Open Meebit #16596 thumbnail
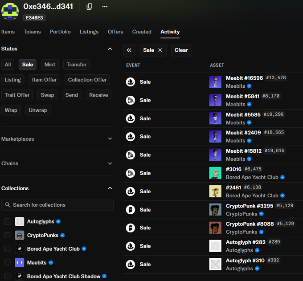The width and height of the screenshot is (303, 281). [x=215, y=82]
